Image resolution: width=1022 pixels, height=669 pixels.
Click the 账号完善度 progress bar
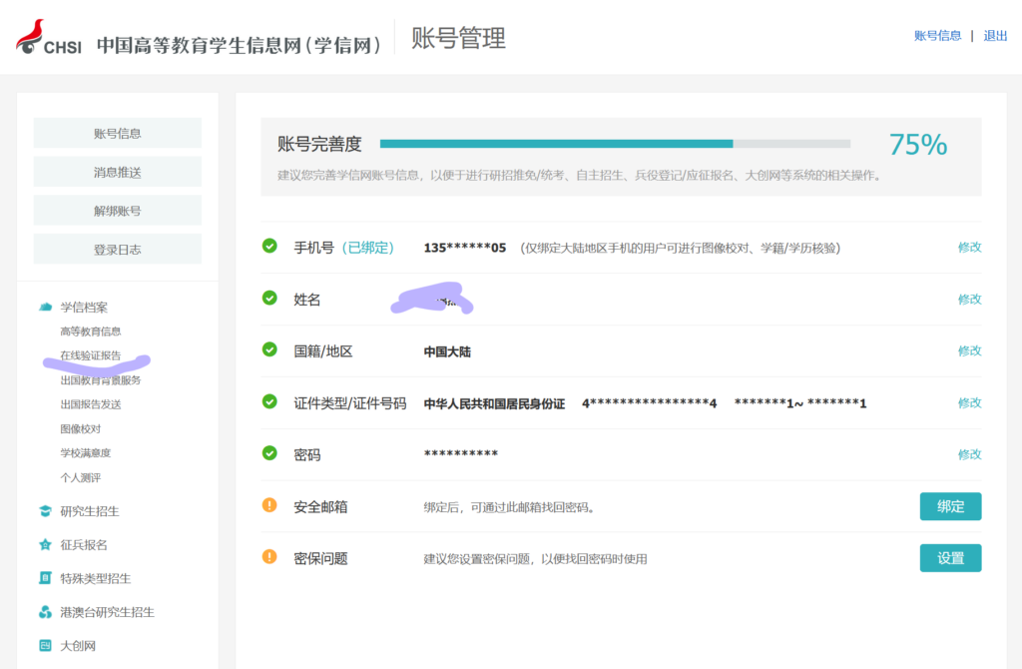pos(615,144)
